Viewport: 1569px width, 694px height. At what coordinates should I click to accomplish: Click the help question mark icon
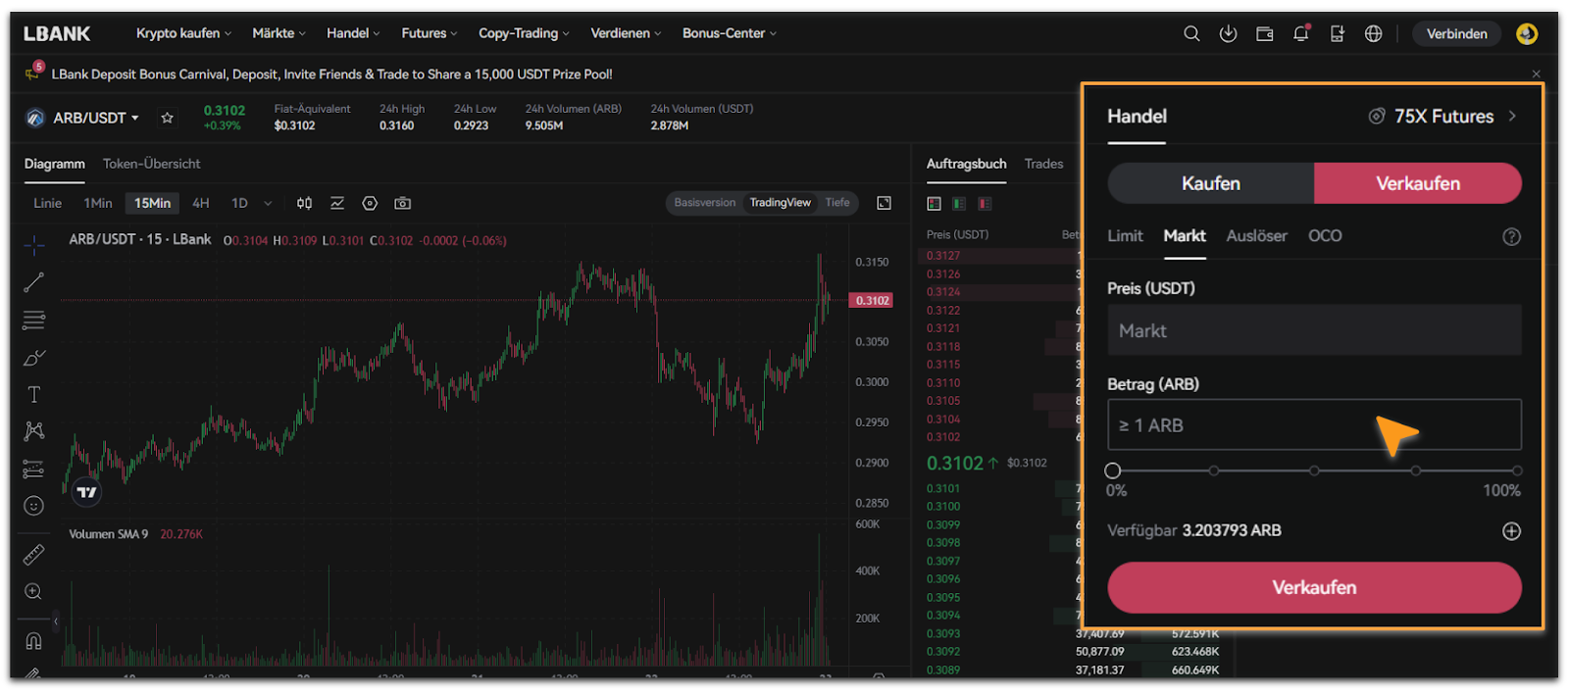coord(1511,236)
